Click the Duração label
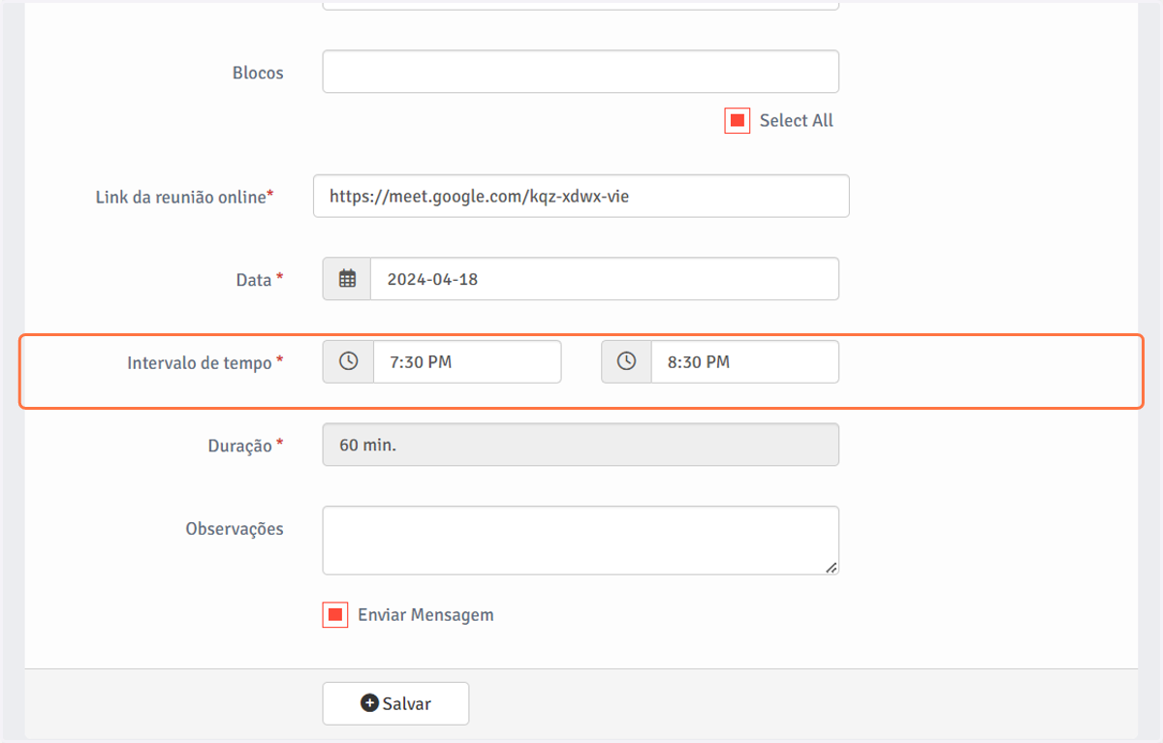Image resolution: width=1163 pixels, height=743 pixels. click(245, 447)
